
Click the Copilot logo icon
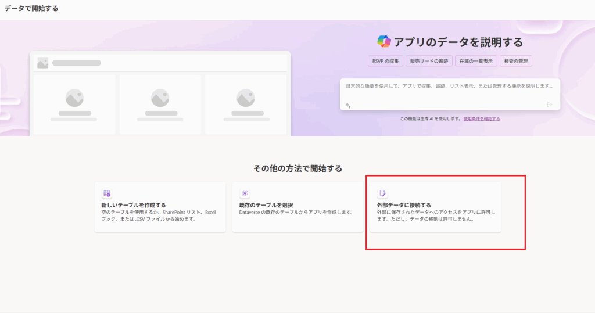(x=383, y=41)
